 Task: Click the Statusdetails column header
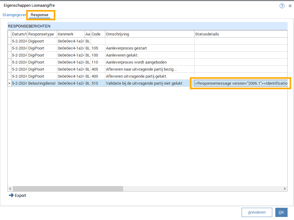pyautogui.click(x=240, y=34)
